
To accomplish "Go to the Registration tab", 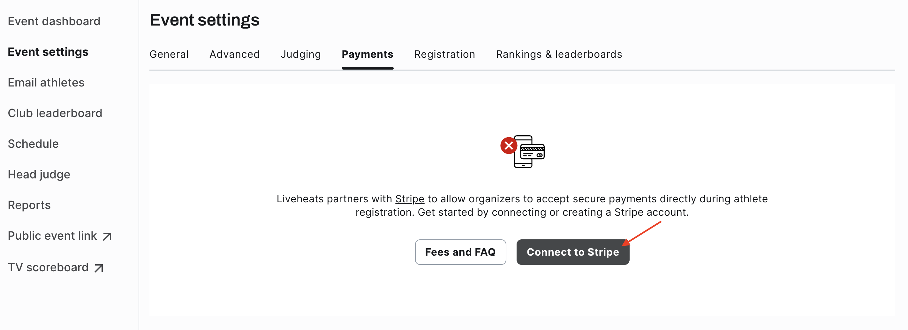I will click(x=444, y=54).
